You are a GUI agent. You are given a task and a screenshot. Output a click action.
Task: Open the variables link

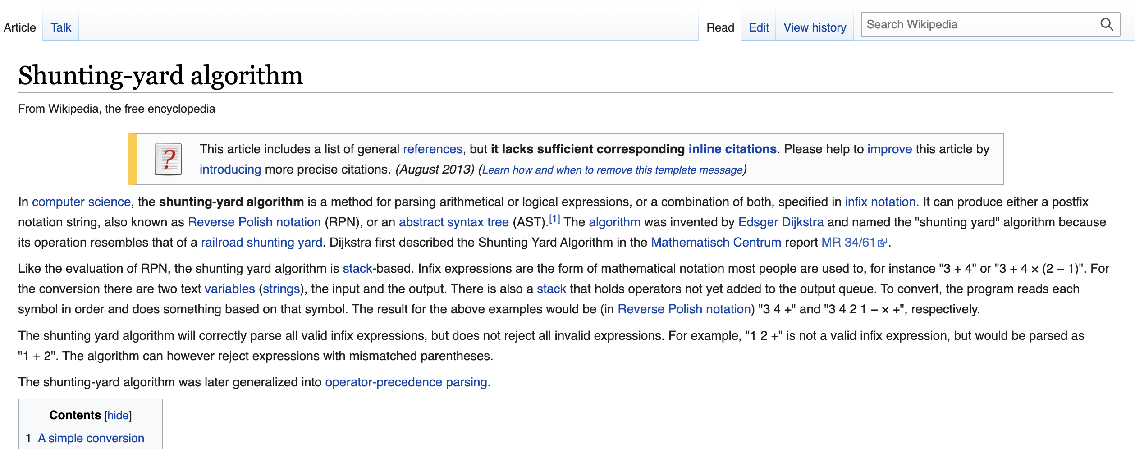tap(230, 289)
